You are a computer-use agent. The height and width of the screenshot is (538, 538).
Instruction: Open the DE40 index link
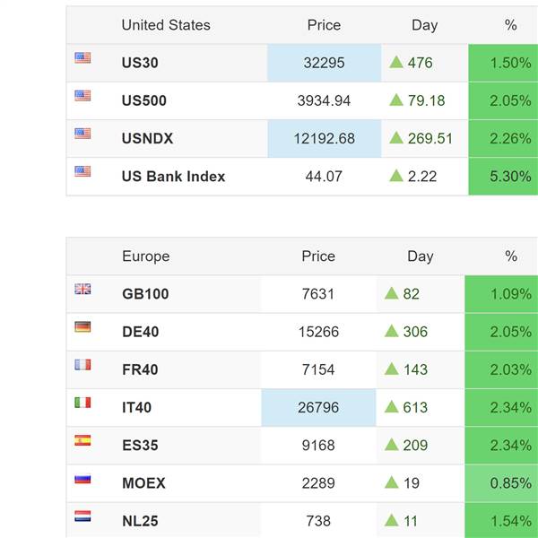141,332
